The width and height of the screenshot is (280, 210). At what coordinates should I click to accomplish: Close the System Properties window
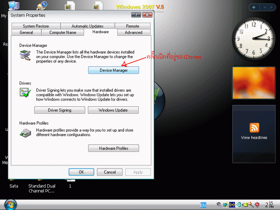[147, 15]
